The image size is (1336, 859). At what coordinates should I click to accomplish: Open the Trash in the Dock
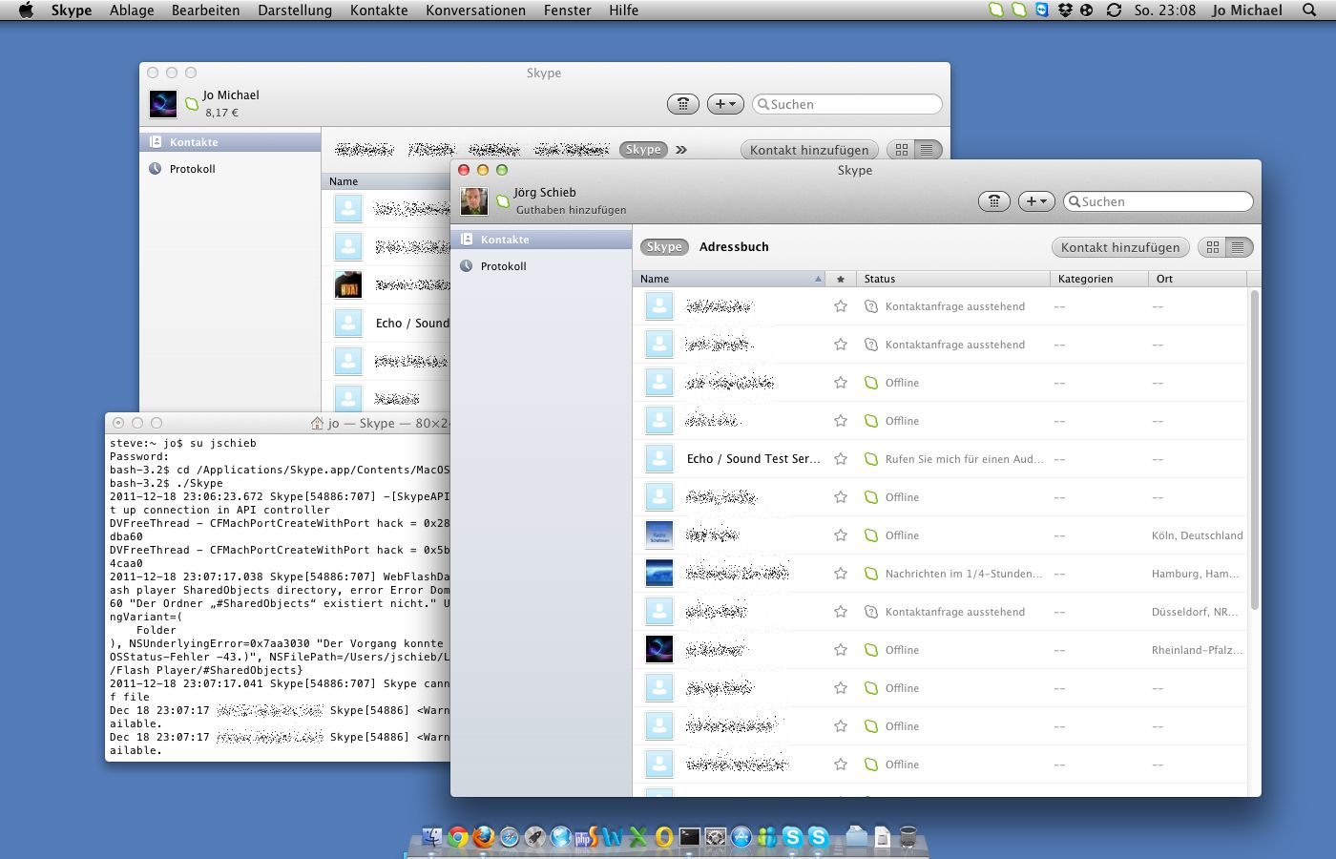(908, 837)
